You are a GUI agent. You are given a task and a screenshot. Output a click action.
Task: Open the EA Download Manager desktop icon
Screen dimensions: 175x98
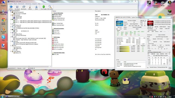156,2
